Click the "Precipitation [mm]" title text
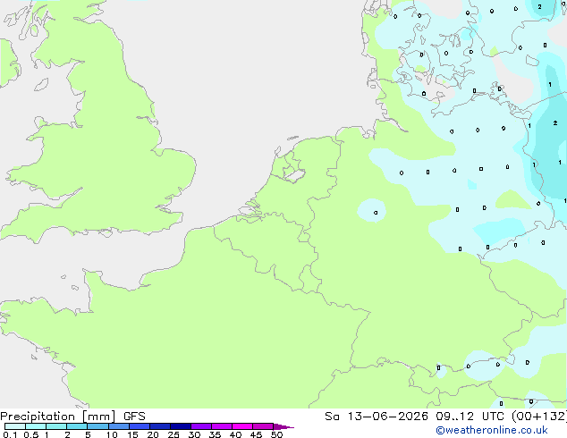 58,417
